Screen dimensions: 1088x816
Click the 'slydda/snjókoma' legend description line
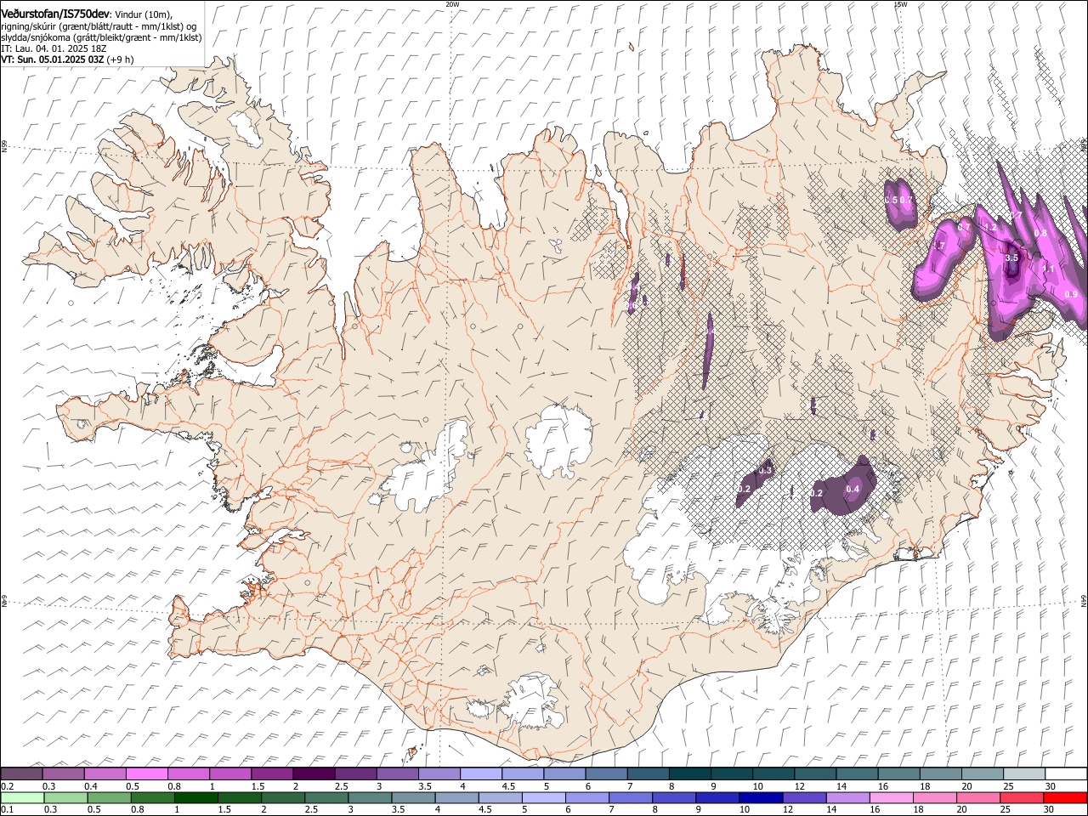click(102, 37)
